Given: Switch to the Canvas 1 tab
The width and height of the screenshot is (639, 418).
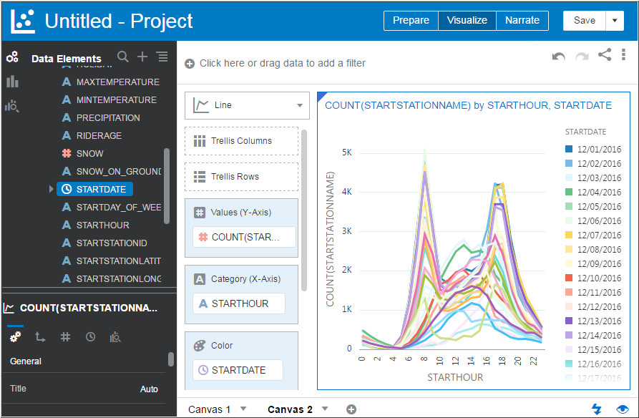Looking at the screenshot, I should tap(210, 409).
